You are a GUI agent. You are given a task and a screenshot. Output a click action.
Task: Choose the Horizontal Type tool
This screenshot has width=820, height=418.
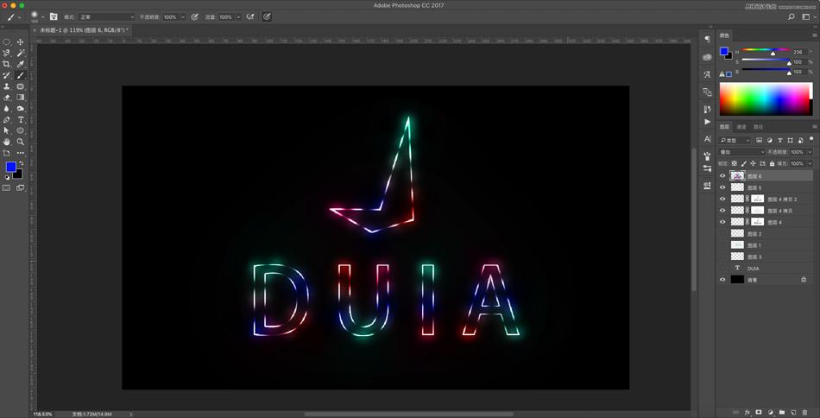click(21, 120)
